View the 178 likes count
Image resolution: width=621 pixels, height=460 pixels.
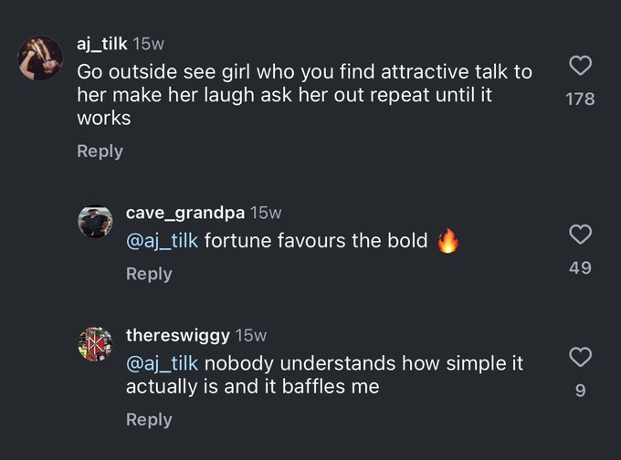(580, 99)
